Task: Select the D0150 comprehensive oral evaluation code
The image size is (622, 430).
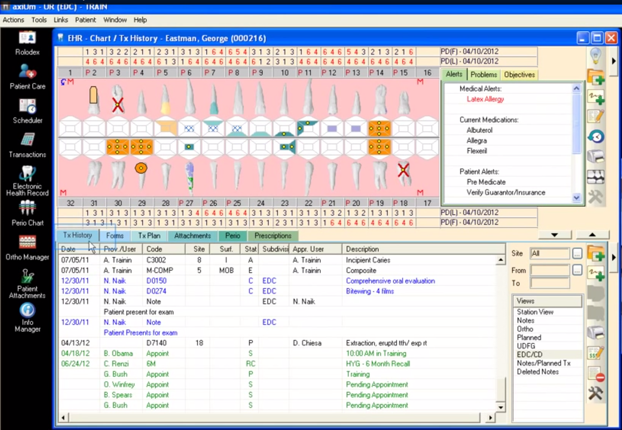Action: coord(156,281)
